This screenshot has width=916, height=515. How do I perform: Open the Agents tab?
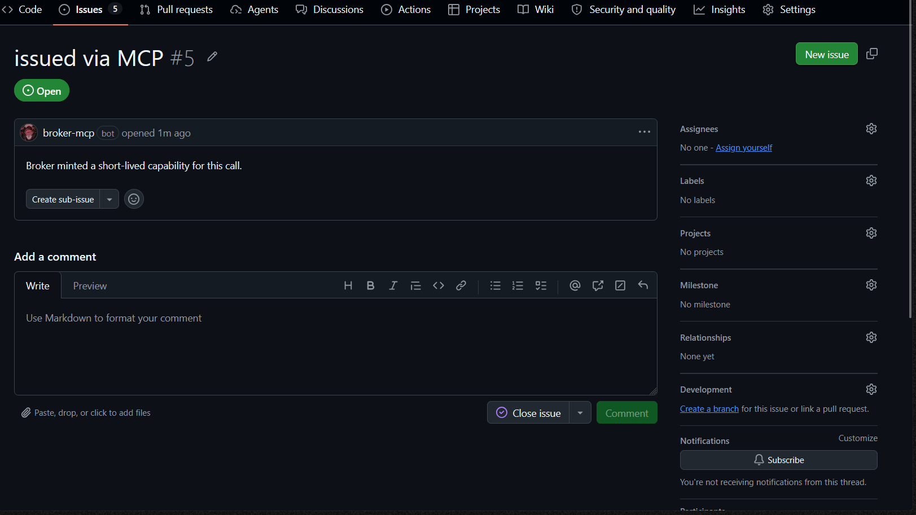[255, 10]
